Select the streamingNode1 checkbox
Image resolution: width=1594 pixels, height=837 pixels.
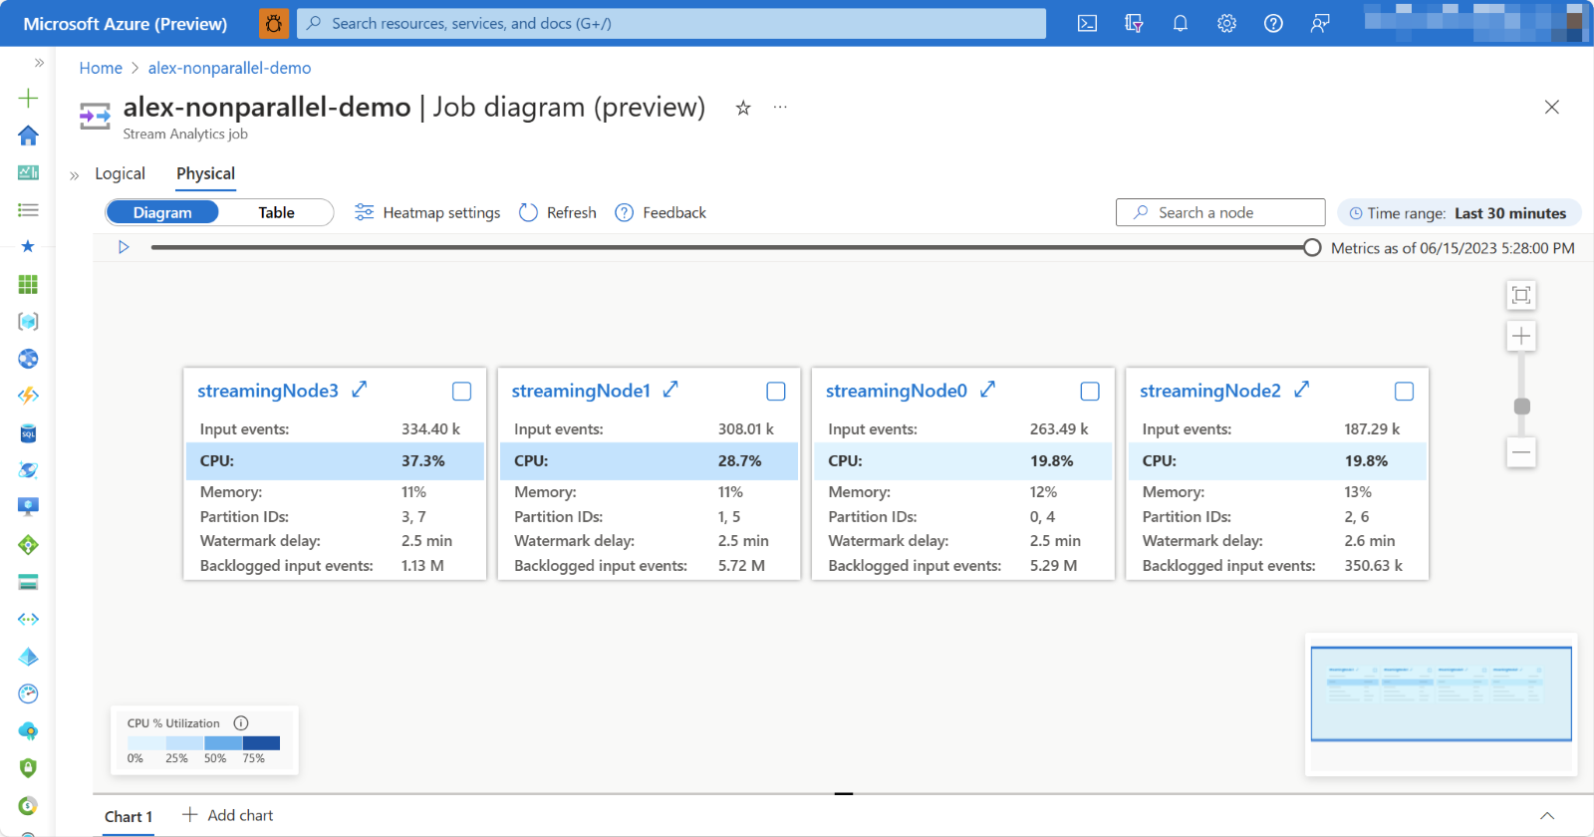point(776,392)
